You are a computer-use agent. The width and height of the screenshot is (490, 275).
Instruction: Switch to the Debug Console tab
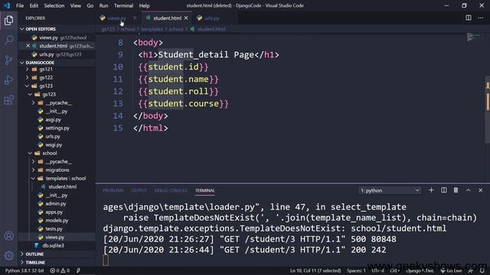click(171, 190)
